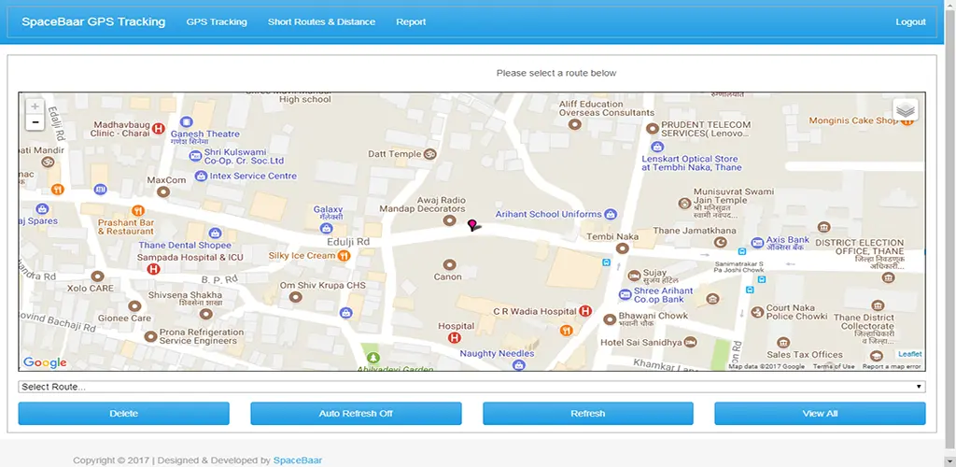Click the Refresh button
Viewport: 956px width, 467px height.
pos(588,414)
